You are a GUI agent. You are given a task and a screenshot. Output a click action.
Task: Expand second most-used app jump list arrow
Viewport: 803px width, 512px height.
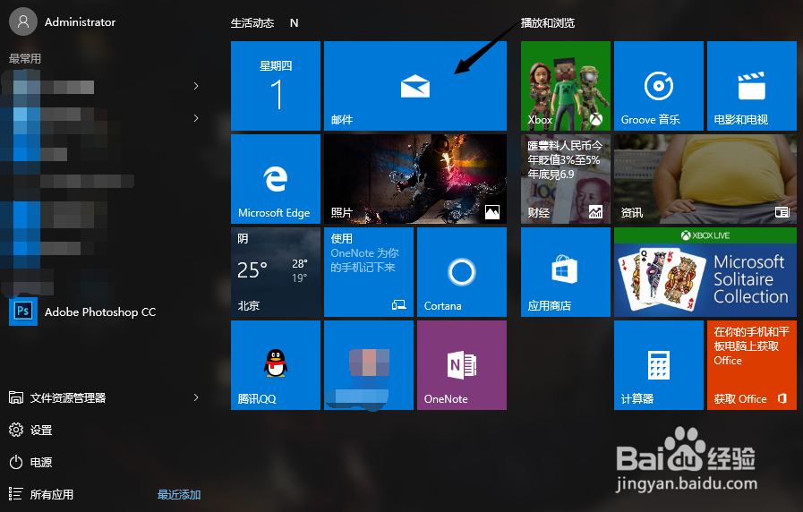(x=196, y=118)
